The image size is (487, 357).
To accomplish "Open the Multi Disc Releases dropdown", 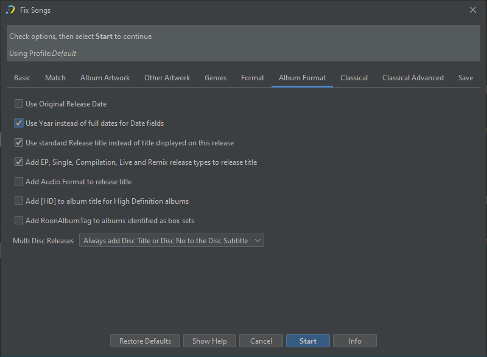I will 171,241.
